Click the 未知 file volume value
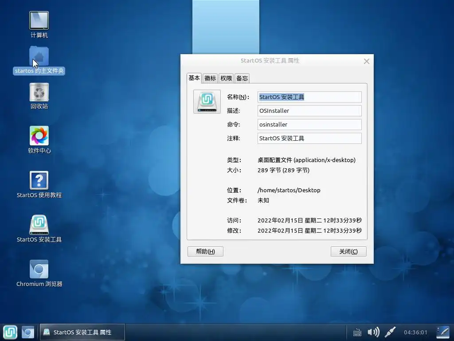 (263, 200)
